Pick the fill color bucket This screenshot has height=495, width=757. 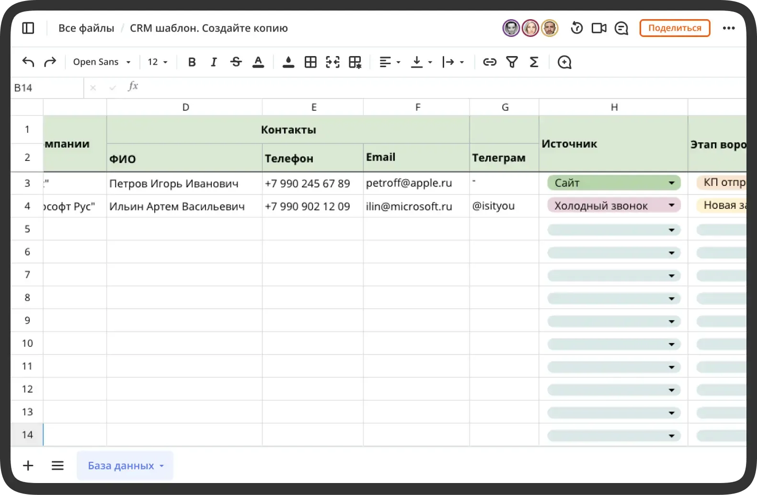pos(288,62)
